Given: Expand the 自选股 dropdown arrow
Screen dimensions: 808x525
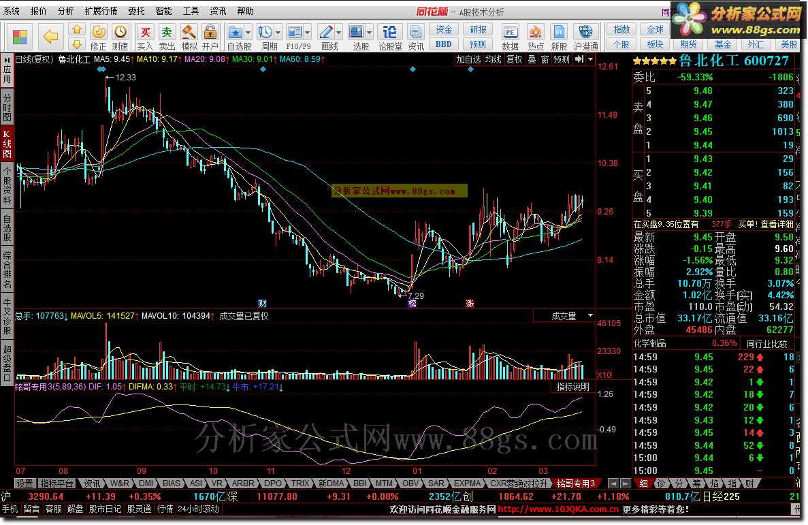Looking at the screenshot, I should [x=248, y=33].
